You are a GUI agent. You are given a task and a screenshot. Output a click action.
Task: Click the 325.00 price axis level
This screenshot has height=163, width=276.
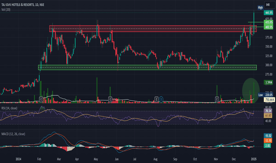click(269, 56)
